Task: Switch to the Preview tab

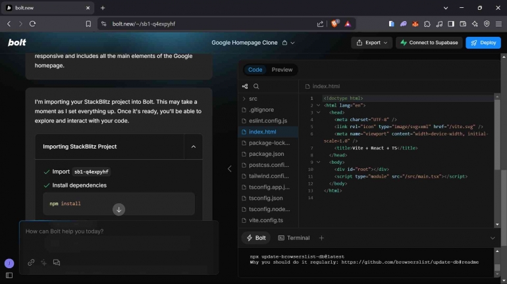Action: pos(282,70)
